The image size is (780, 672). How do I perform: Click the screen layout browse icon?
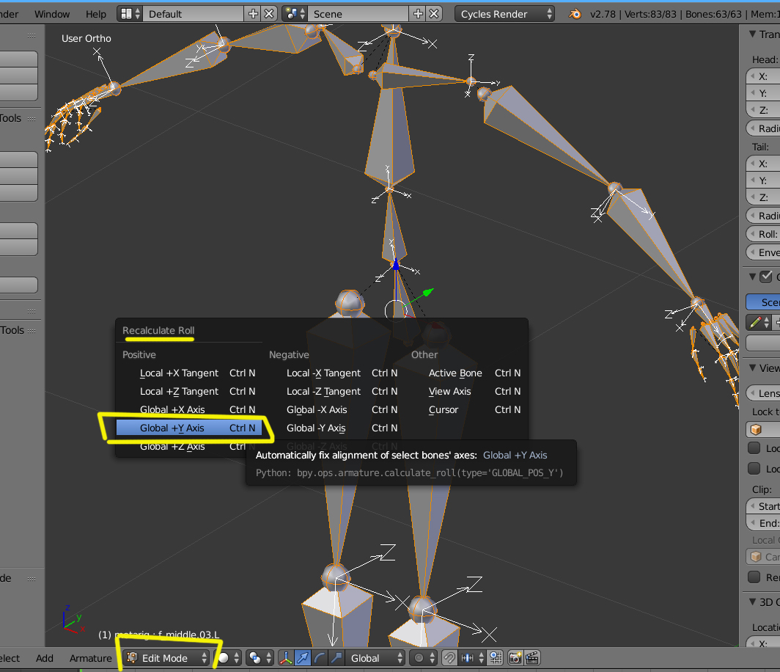[130, 14]
